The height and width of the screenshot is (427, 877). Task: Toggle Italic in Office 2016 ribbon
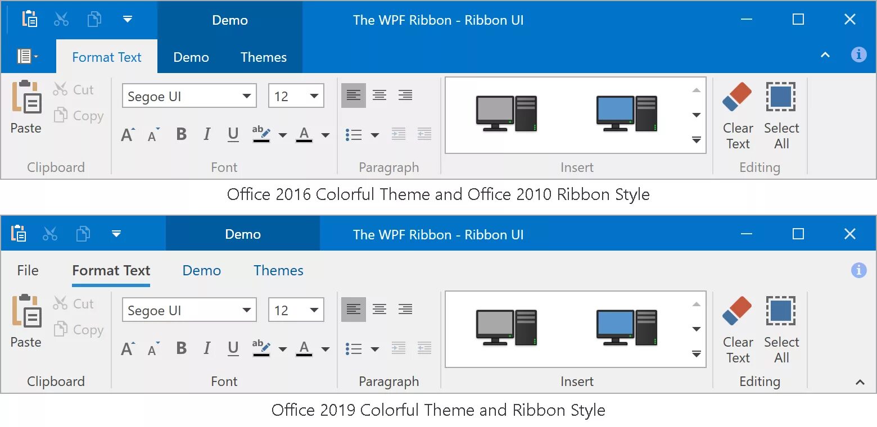(x=207, y=134)
